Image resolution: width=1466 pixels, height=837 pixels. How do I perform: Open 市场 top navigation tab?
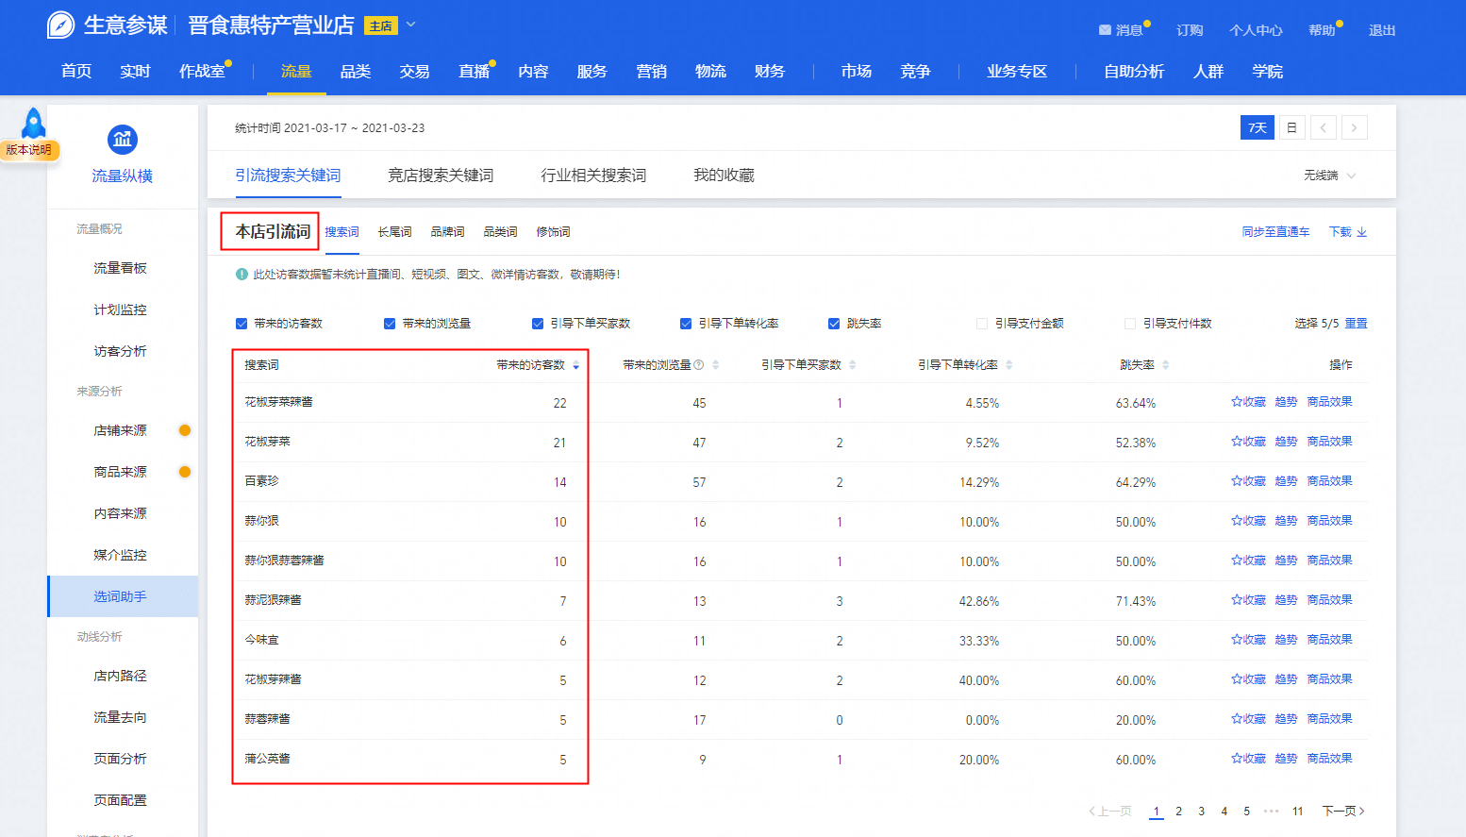[857, 72]
